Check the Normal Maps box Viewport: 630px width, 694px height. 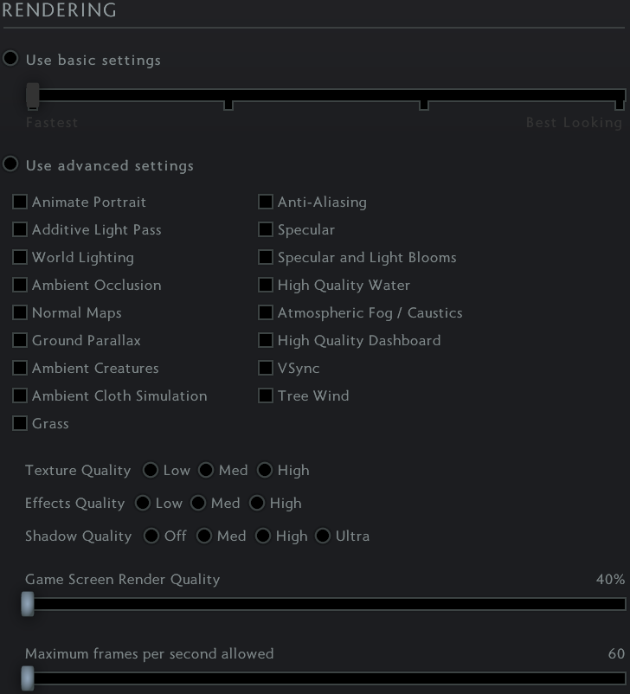pyautogui.click(x=20, y=313)
